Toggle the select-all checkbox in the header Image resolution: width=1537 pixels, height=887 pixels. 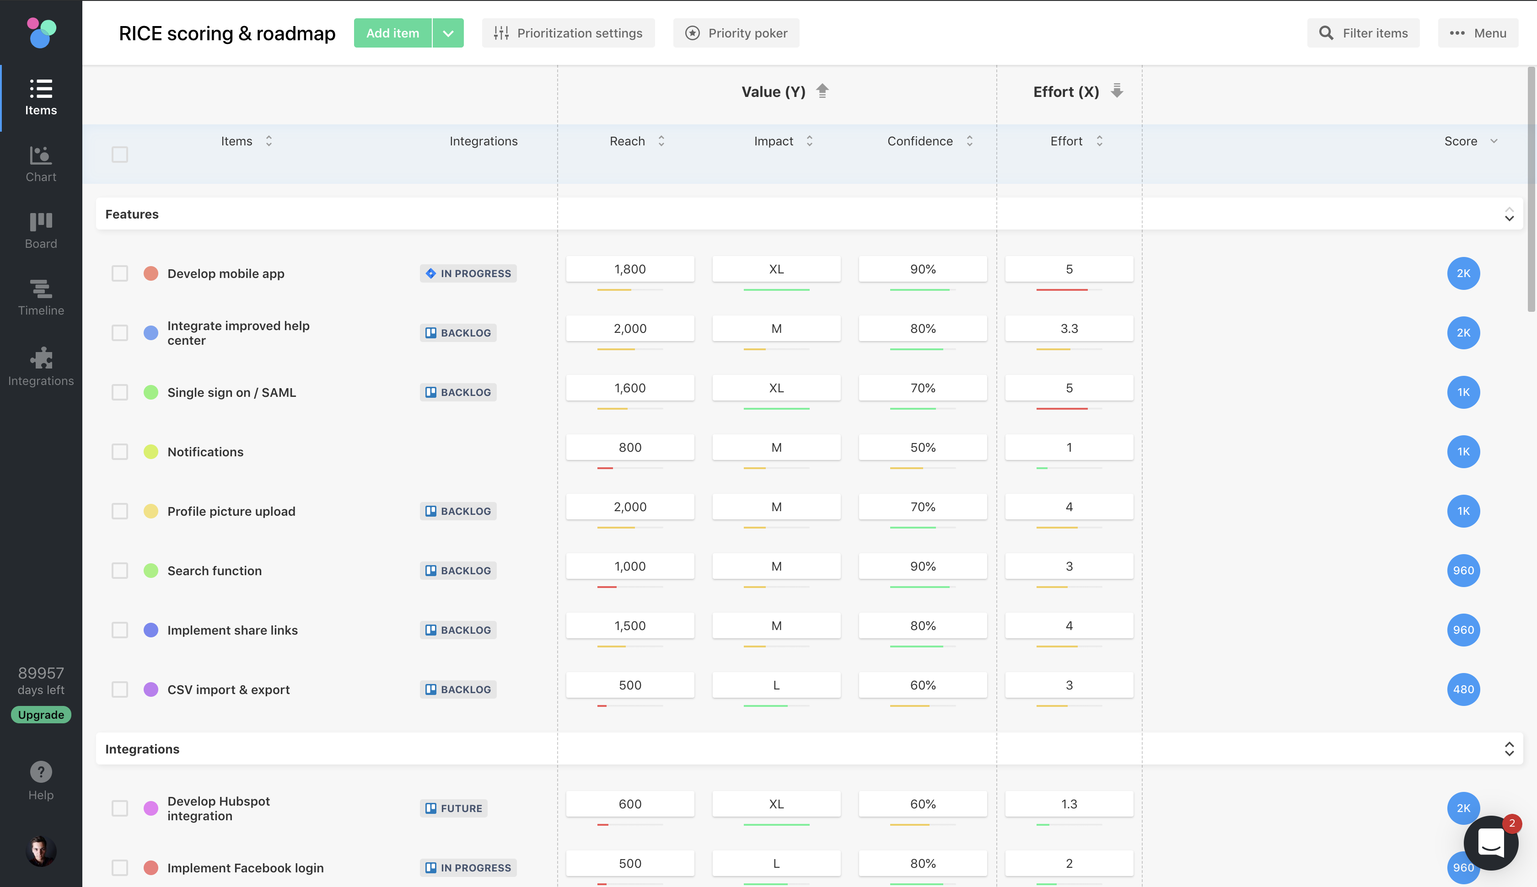(119, 155)
